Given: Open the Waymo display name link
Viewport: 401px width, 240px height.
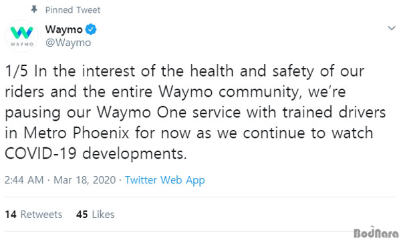Looking at the screenshot, I should coord(64,29).
